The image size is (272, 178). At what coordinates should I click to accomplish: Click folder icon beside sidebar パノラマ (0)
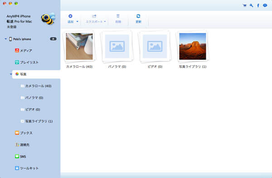tap(22, 98)
